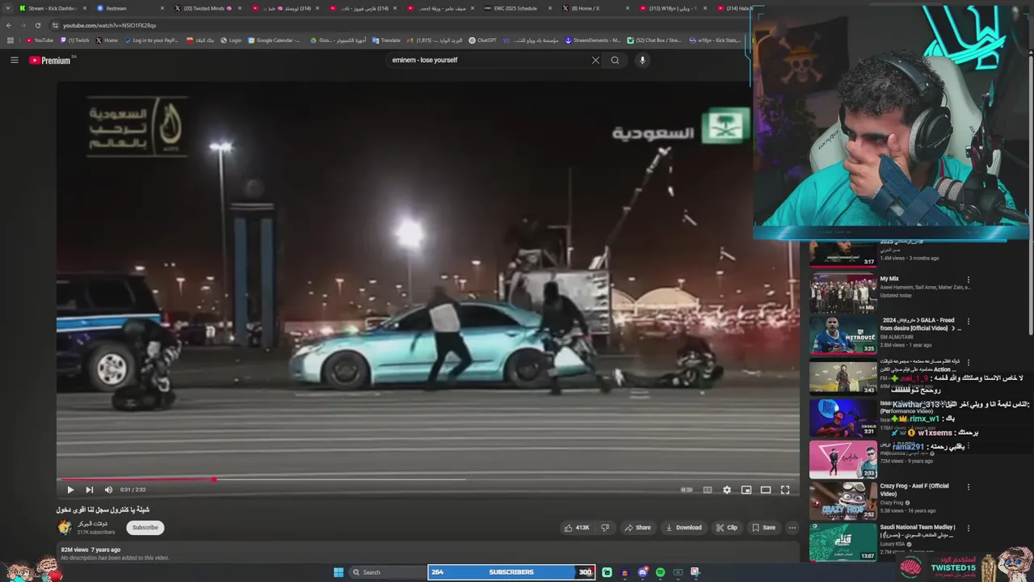Go forward with the browser forward arrow

point(23,25)
